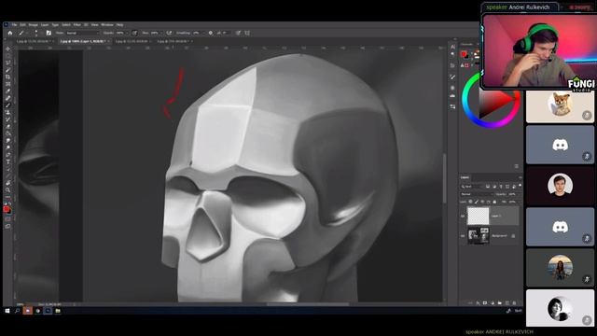Image resolution: width=597 pixels, height=336 pixels.
Task: Open brush settings panel icon in options bar
Action: tap(49, 33)
